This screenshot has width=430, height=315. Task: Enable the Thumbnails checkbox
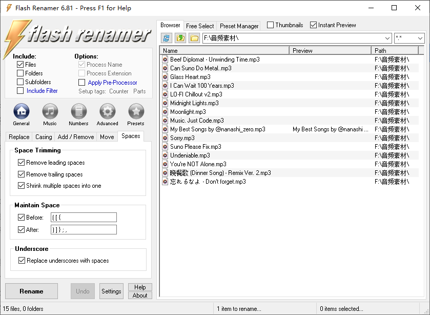coord(271,25)
